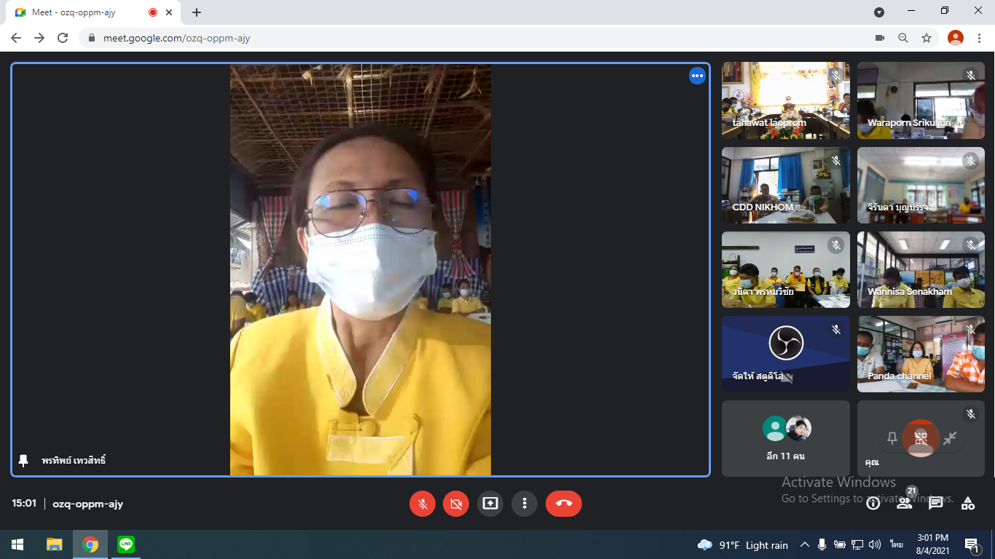The width and height of the screenshot is (995, 559).
Task: Pin your own tile
Action: [892, 438]
